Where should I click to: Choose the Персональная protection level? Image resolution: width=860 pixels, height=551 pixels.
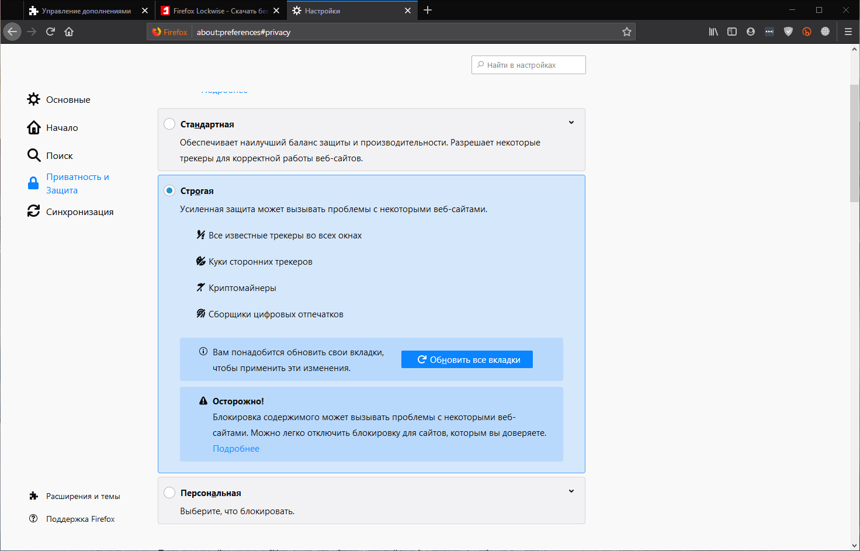pyautogui.click(x=169, y=492)
